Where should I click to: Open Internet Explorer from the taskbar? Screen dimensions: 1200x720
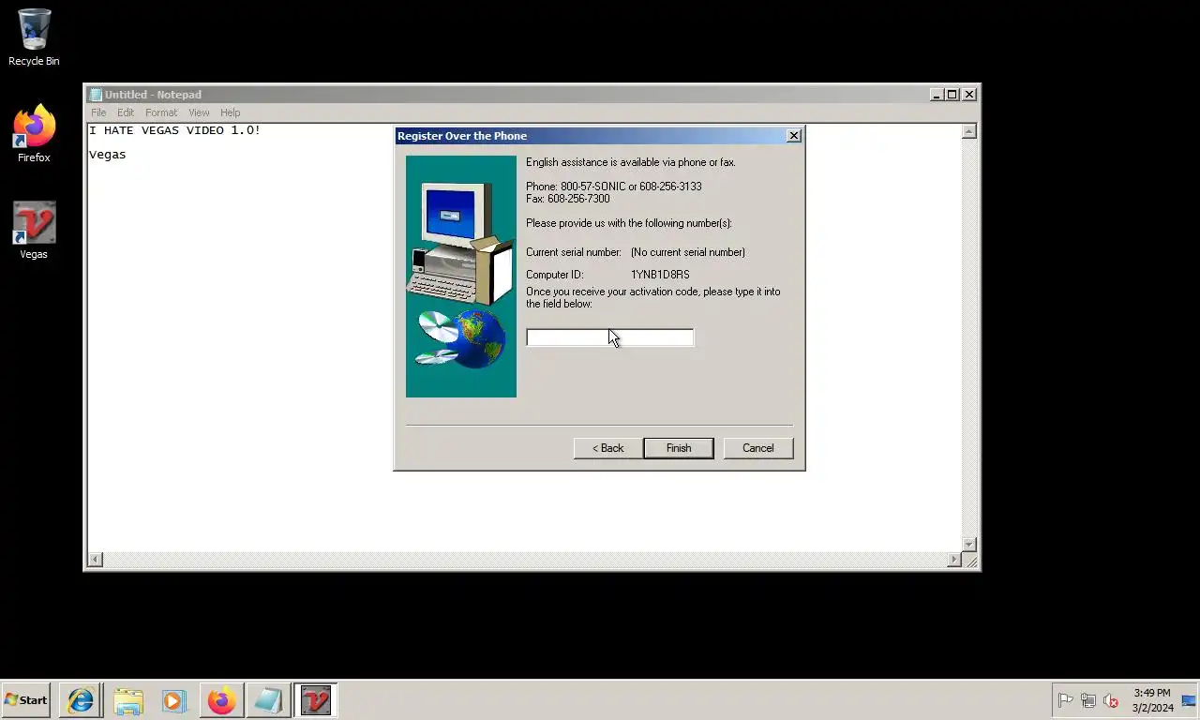[81, 700]
